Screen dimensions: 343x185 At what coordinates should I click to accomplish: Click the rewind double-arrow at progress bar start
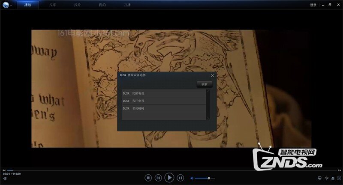(4, 170)
